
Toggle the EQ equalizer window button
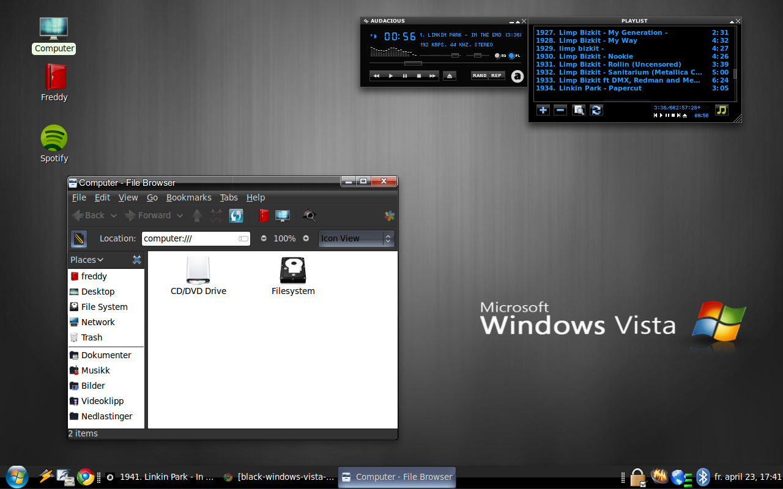(x=500, y=56)
